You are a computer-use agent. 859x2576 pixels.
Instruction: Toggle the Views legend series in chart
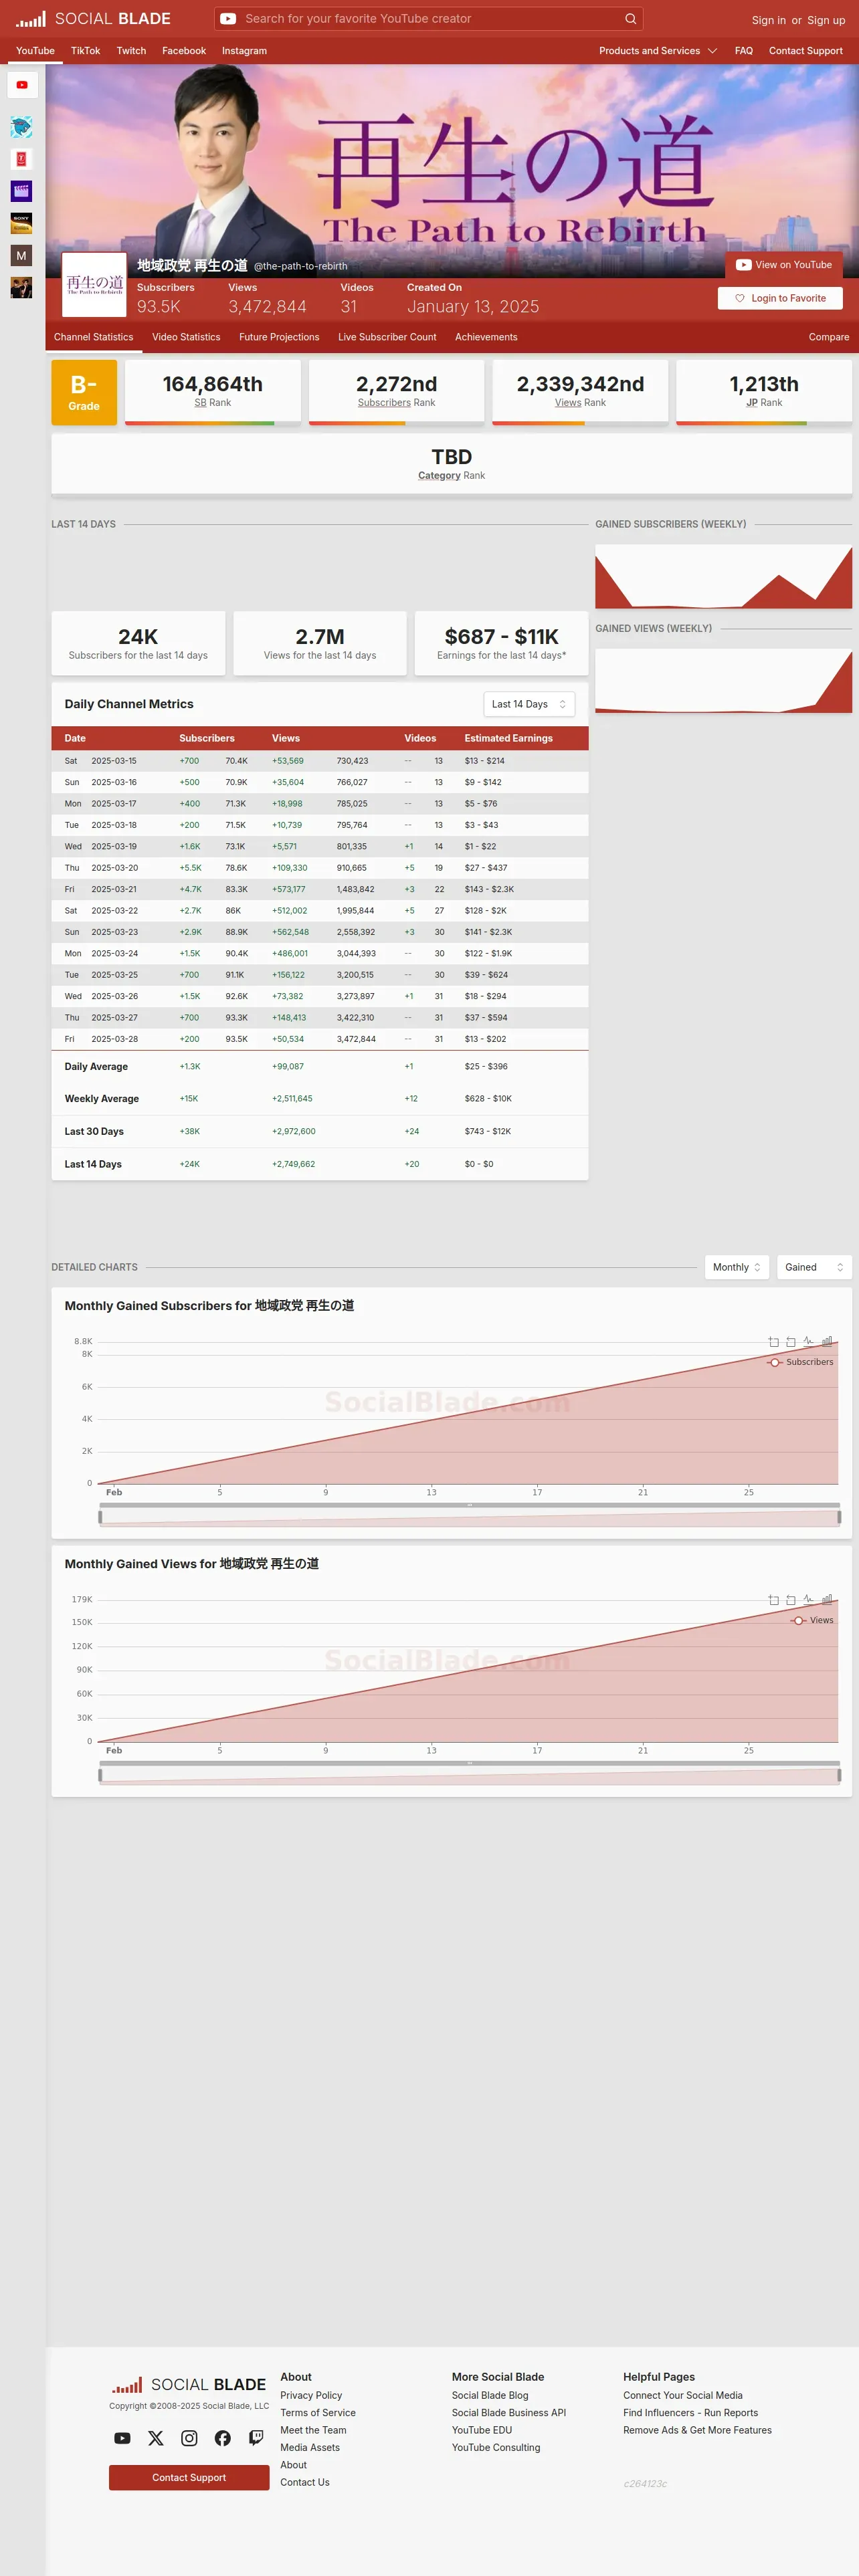pyautogui.click(x=812, y=1620)
